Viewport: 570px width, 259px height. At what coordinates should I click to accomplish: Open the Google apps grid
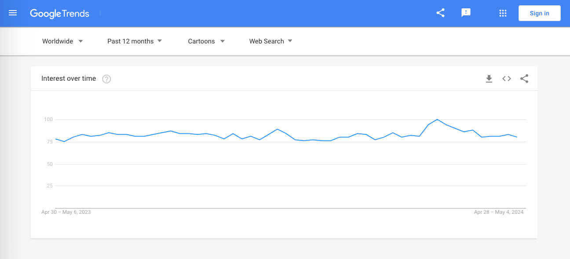[x=503, y=13]
